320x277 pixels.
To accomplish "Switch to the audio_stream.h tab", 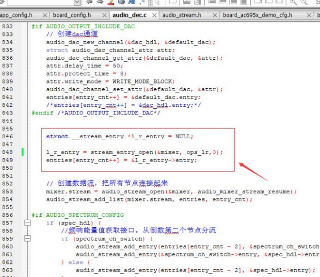I will (182, 15).
